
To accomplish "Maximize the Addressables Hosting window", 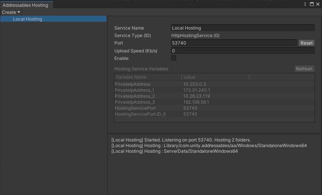I will coord(312,4).
